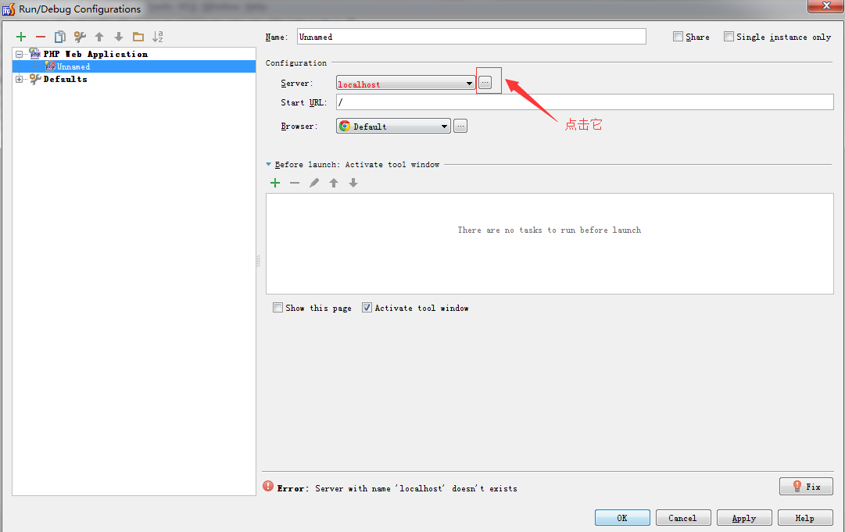Screen dimensions: 845x532
Task: Click the empty before launch tasks list
Action: pos(550,244)
